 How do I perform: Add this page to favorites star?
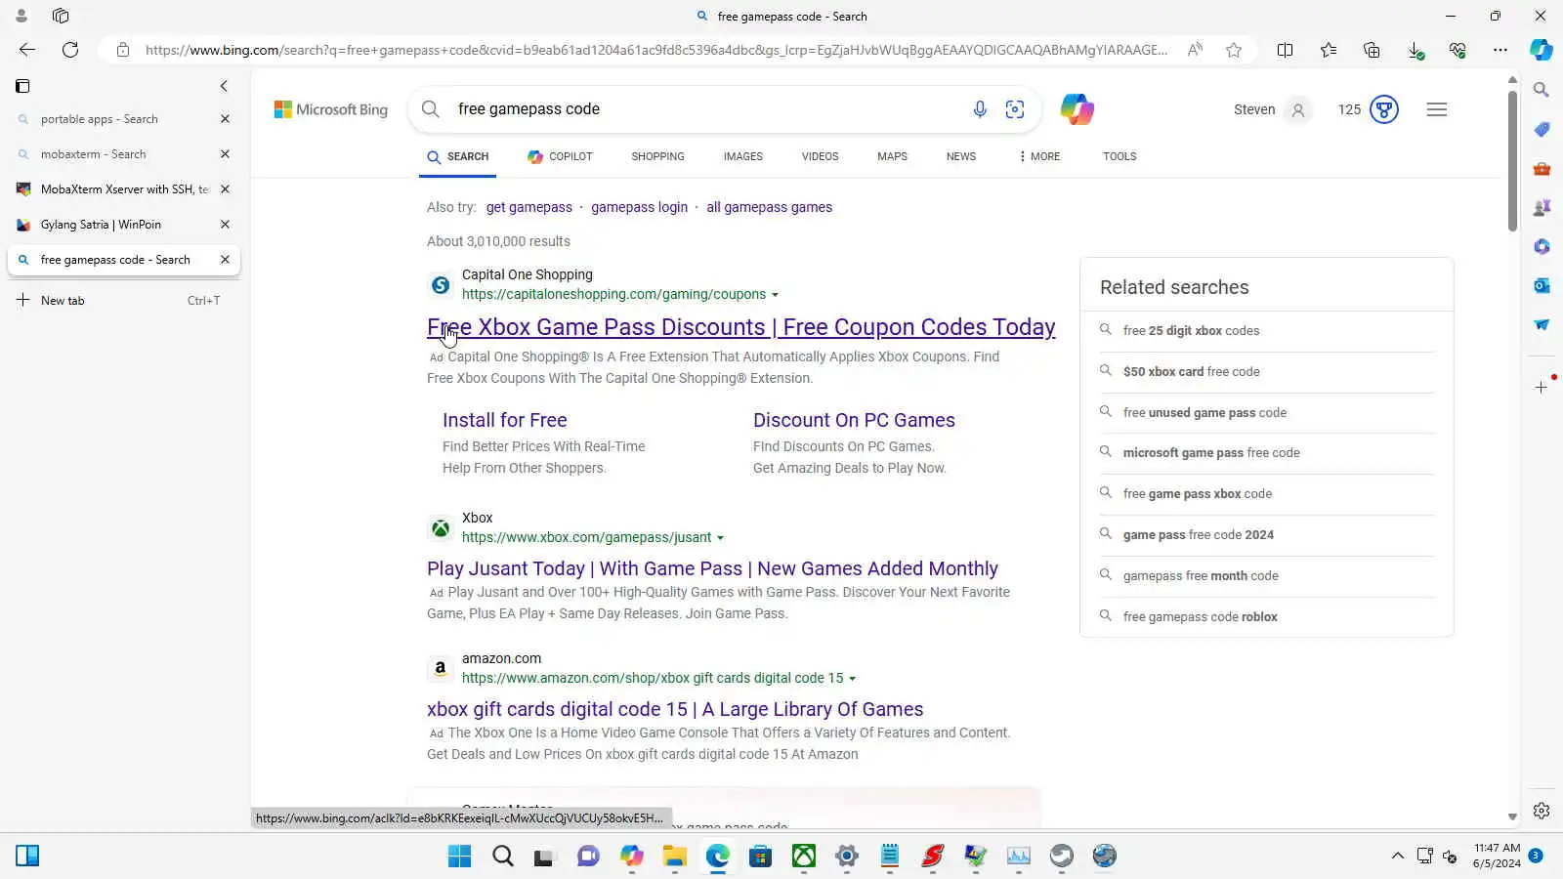click(x=1234, y=50)
